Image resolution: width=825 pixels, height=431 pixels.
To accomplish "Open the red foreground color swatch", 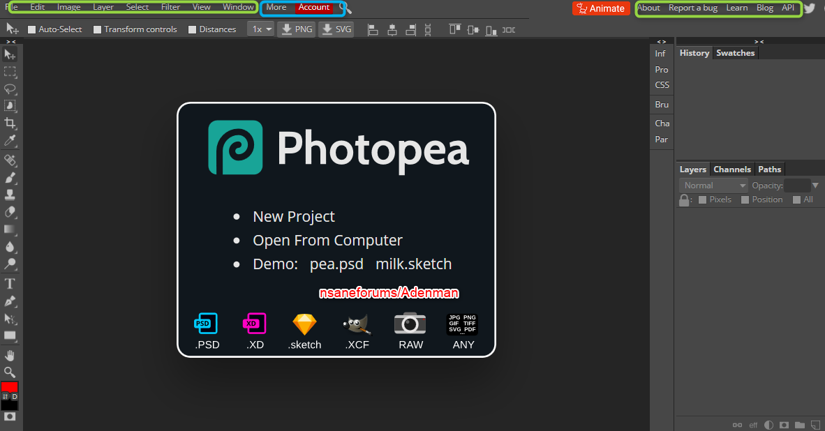I will pos(10,387).
